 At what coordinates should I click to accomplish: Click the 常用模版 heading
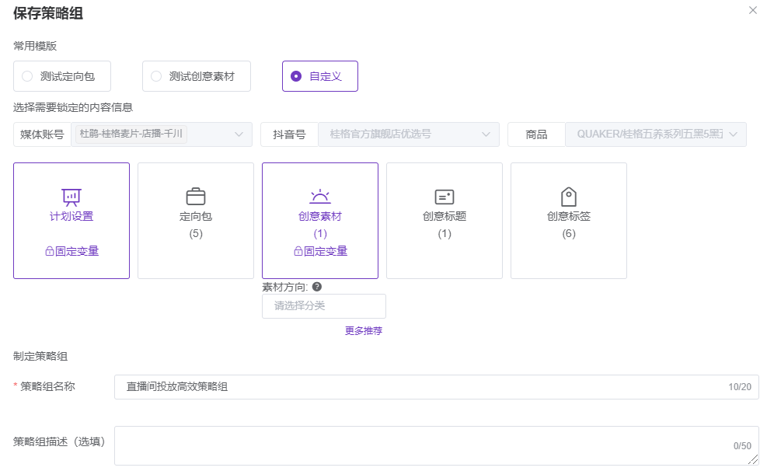[35, 46]
